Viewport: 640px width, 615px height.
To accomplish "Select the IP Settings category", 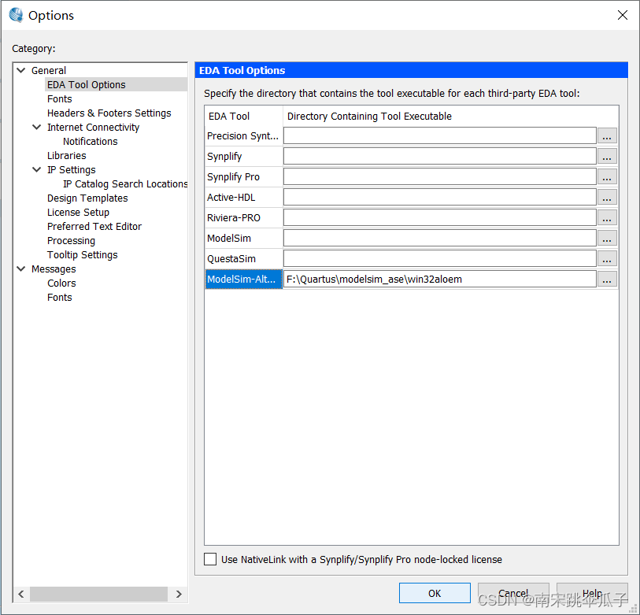I will tap(72, 169).
